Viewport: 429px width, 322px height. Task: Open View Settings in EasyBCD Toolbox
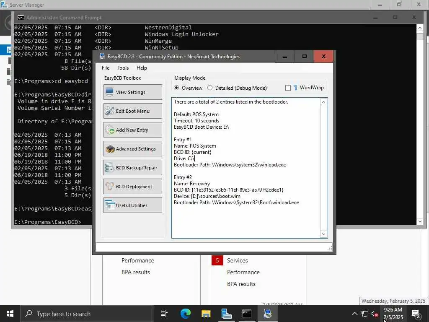tap(133, 92)
